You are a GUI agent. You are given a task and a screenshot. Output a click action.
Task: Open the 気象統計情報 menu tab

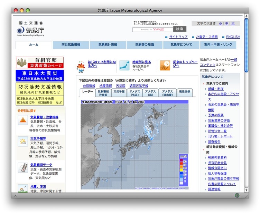click(108, 45)
